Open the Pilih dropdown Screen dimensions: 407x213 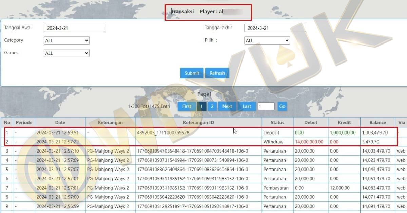(x=267, y=40)
